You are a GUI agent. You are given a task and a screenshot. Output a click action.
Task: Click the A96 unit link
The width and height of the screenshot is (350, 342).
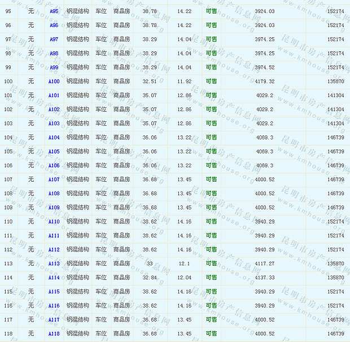(x=54, y=25)
